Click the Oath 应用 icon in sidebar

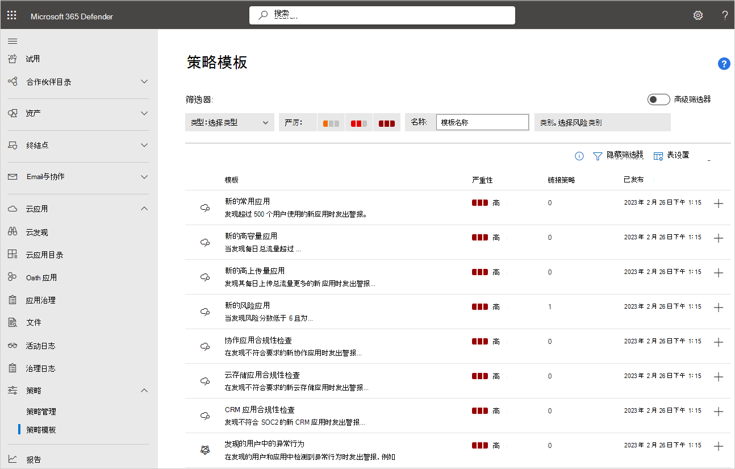tap(12, 277)
